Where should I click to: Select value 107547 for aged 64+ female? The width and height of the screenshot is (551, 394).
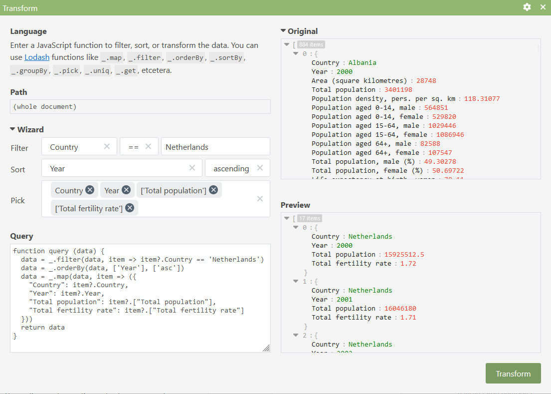440,152
